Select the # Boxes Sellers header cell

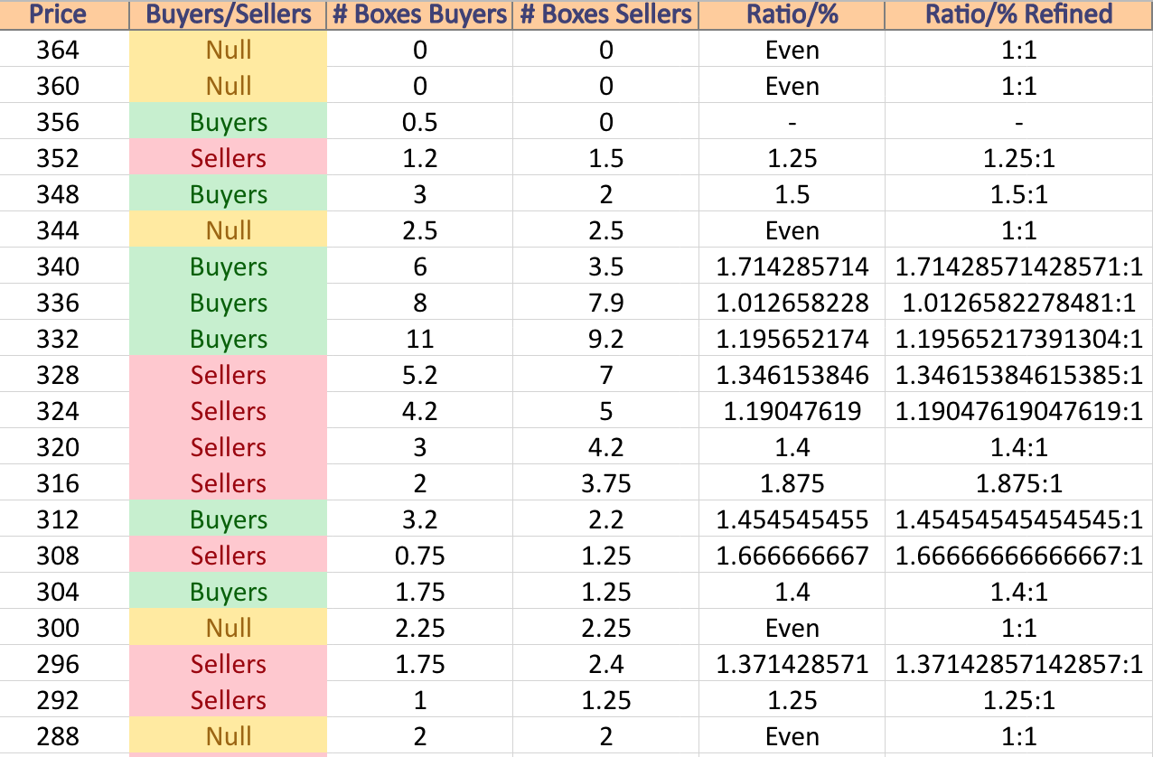[605, 14]
